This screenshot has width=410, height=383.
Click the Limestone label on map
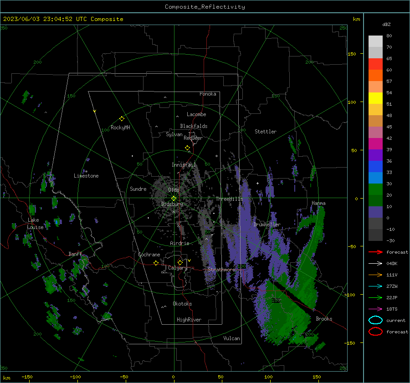(x=86, y=176)
